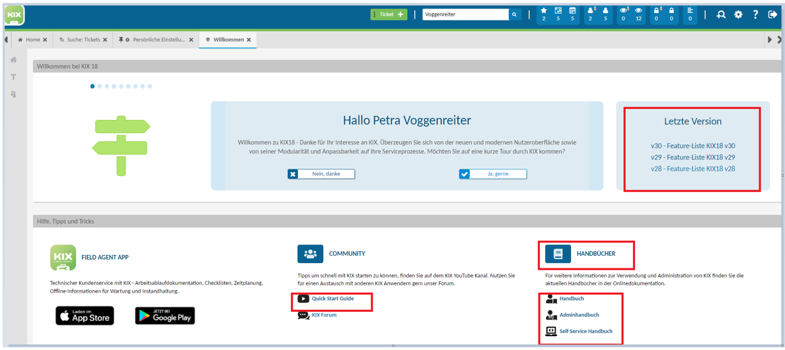Select the second carousel dot indicator
The width and height of the screenshot is (785, 350).
coord(100,86)
